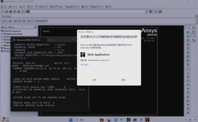Click the New Analysis icon
The width and height of the screenshot is (198, 122).
click(2, 11)
